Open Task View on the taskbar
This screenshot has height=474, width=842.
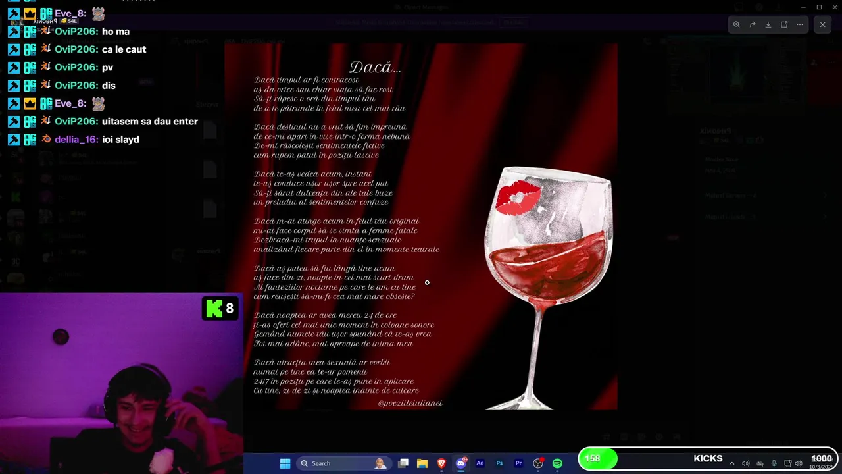(403, 463)
